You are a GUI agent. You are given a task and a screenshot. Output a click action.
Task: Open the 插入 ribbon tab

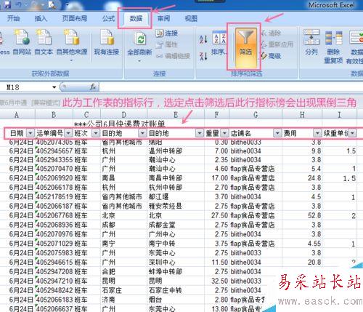click(x=41, y=18)
